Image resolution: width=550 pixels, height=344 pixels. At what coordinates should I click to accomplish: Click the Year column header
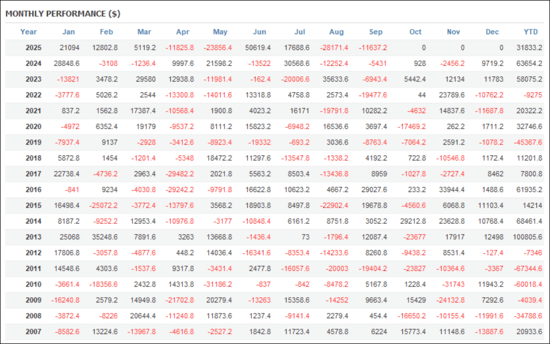(x=28, y=32)
